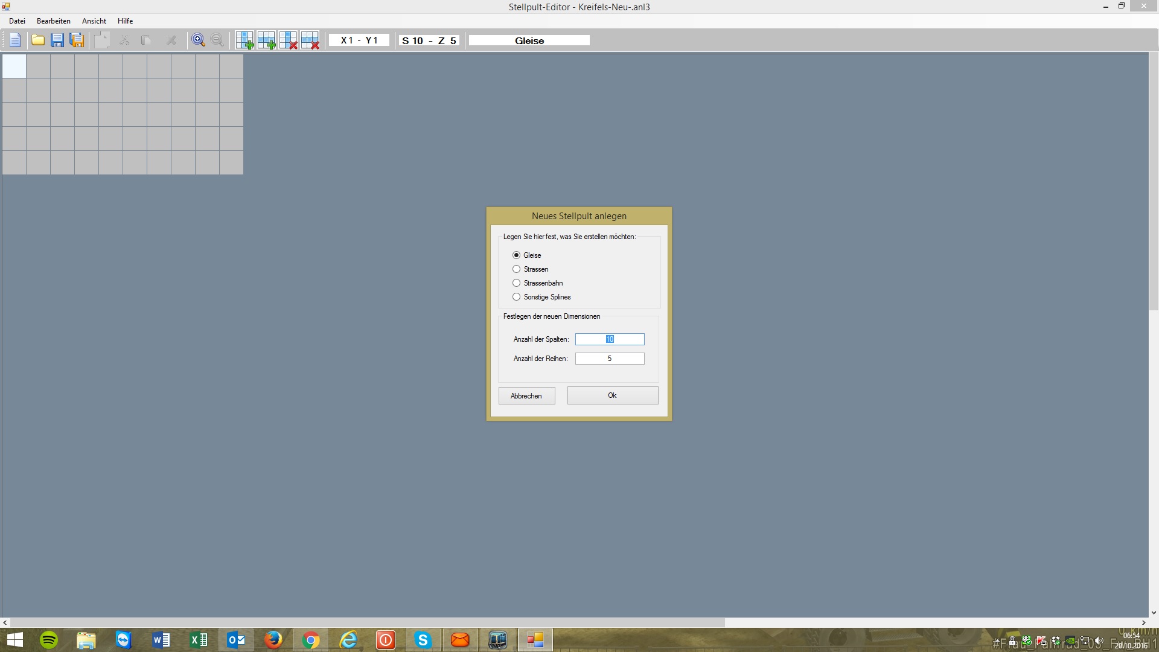Pick the Sonstige Splines radio option
The height and width of the screenshot is (652, 1159).
(x=517, y=297)
